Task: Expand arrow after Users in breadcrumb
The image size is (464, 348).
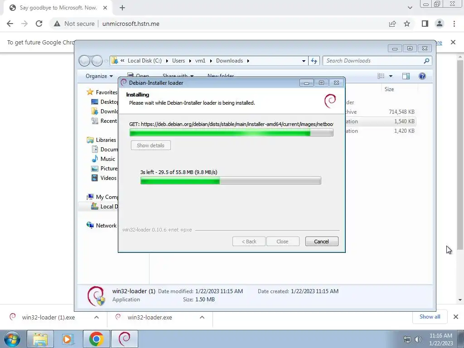Action: pyautogui.click(x=190, y=61)
